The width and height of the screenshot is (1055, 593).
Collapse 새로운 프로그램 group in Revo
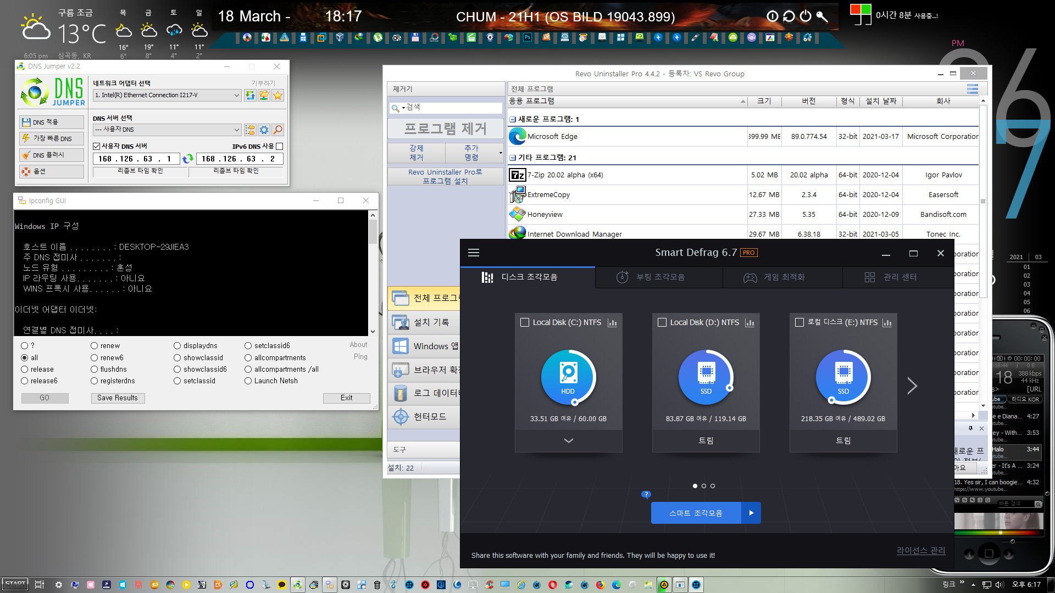512,119
